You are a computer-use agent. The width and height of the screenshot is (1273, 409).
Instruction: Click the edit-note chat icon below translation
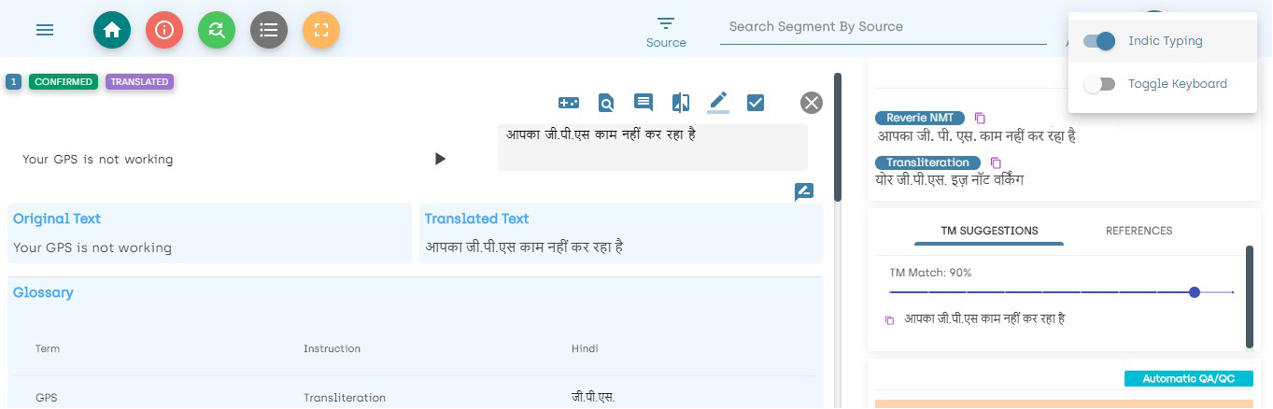point(804,191)
